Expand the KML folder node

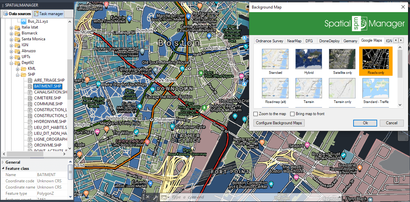(18, 69)
